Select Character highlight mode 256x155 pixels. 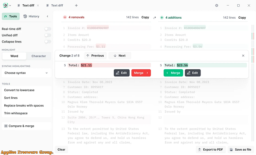tap(39, 56)
